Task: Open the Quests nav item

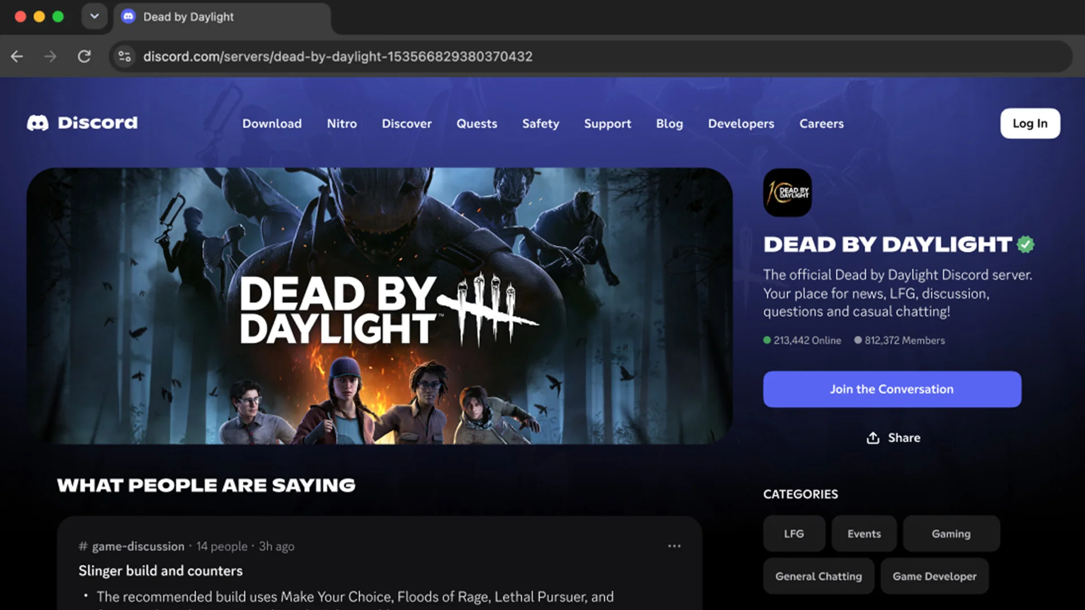Action: pos(477,123)
